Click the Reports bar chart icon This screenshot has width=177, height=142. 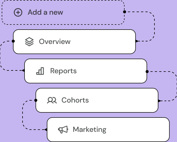[40, 71]
